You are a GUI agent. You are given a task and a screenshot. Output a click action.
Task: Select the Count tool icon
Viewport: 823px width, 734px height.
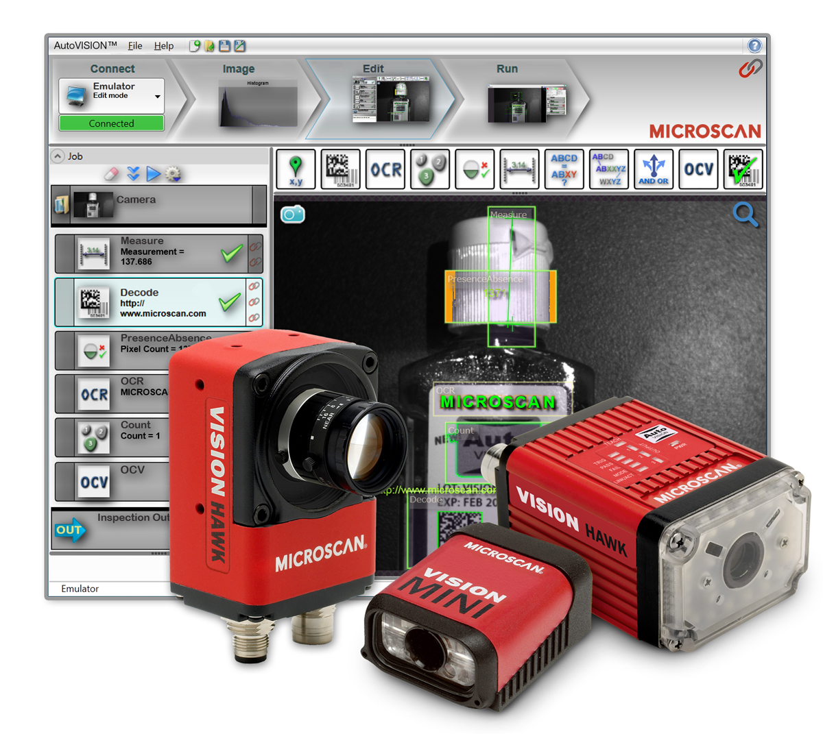[430, 169]
